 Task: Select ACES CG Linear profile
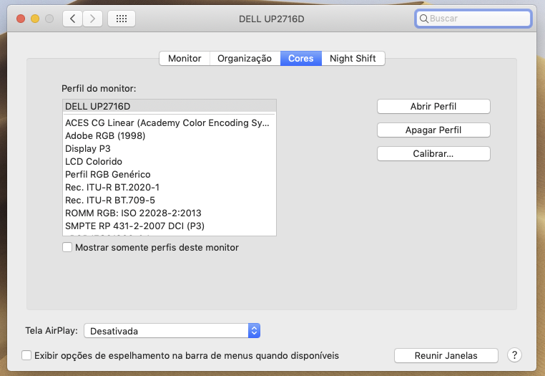pos(170,123)
